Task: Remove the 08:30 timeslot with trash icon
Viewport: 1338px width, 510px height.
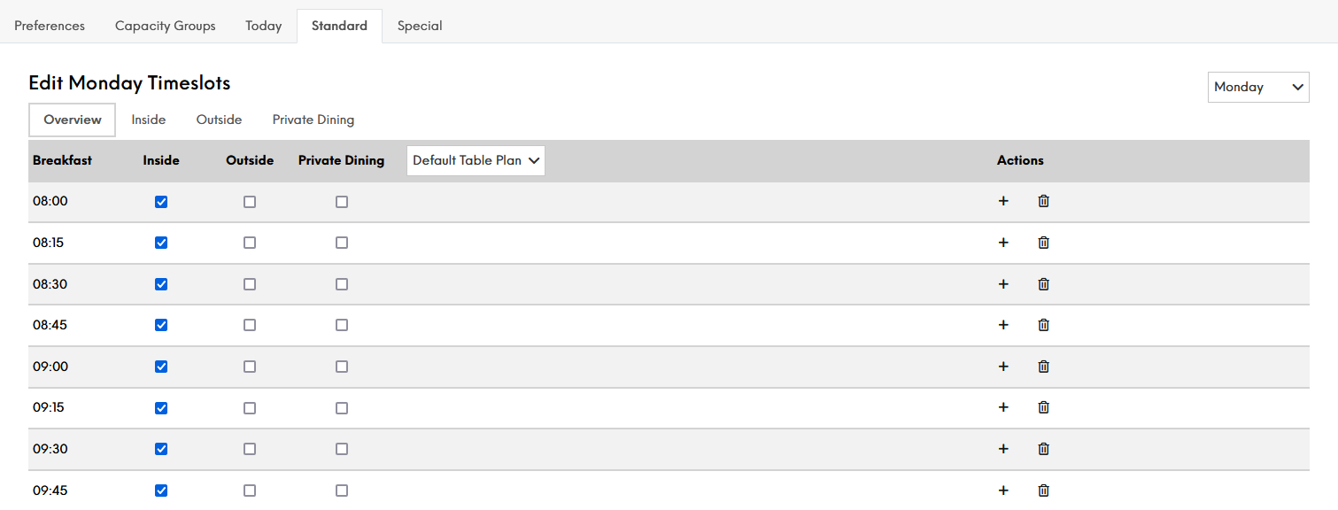Action: (x=1043, y=284)
